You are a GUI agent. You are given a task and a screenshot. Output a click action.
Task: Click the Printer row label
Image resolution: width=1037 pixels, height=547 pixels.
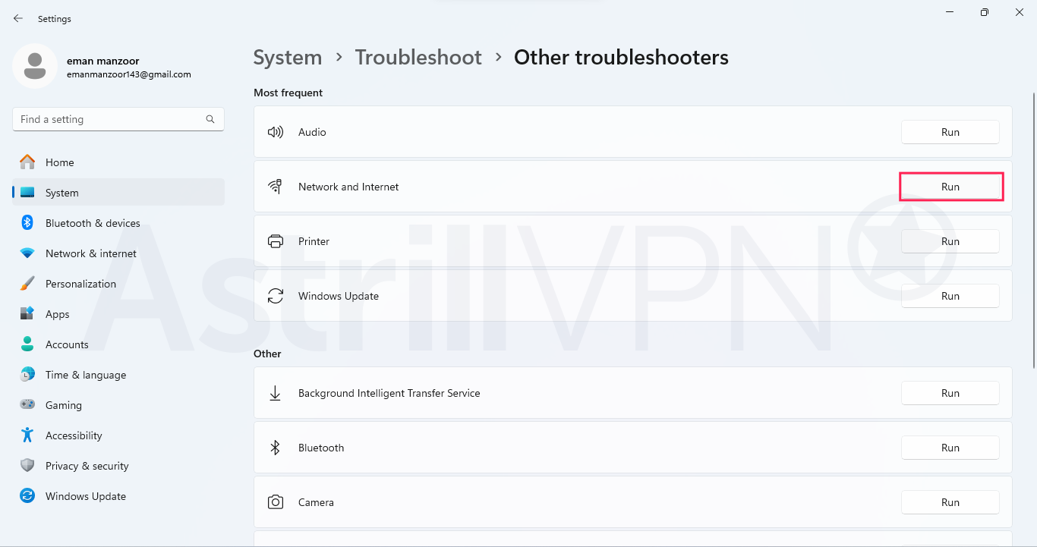pos(314,241)
